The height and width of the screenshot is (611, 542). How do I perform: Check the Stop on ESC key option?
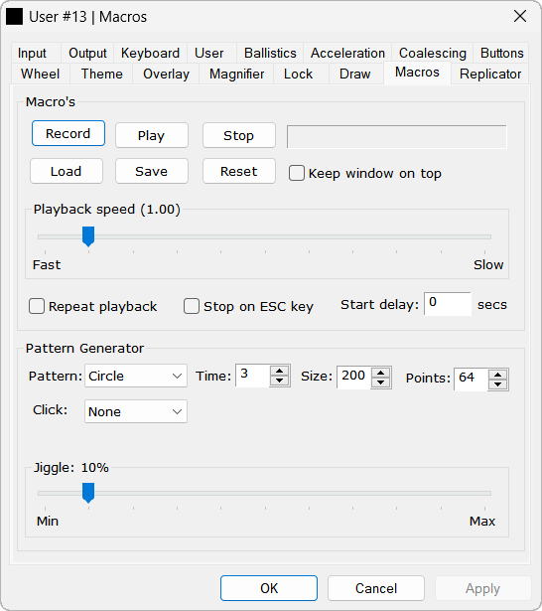point(192,306)
